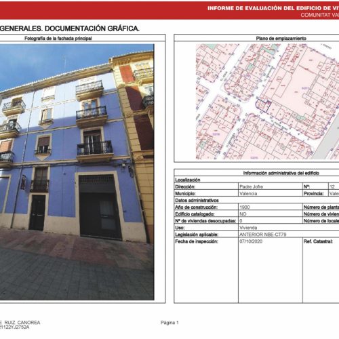Click the red report title banner
The height and width of the screenshot is (339, 339).
click(169, 11)
